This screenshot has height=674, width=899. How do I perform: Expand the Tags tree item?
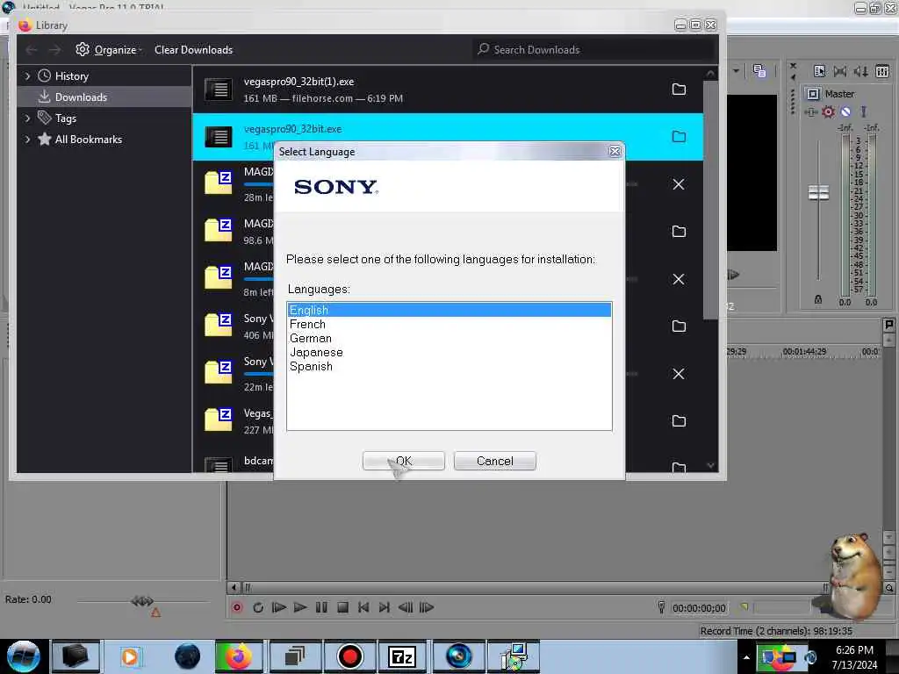(x=27, y=118)
